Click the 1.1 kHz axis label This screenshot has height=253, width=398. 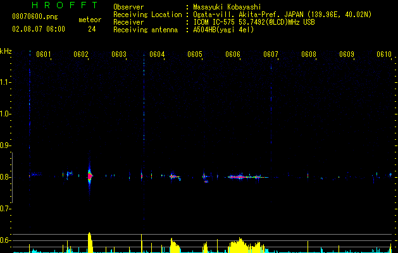tap(5, 83)
